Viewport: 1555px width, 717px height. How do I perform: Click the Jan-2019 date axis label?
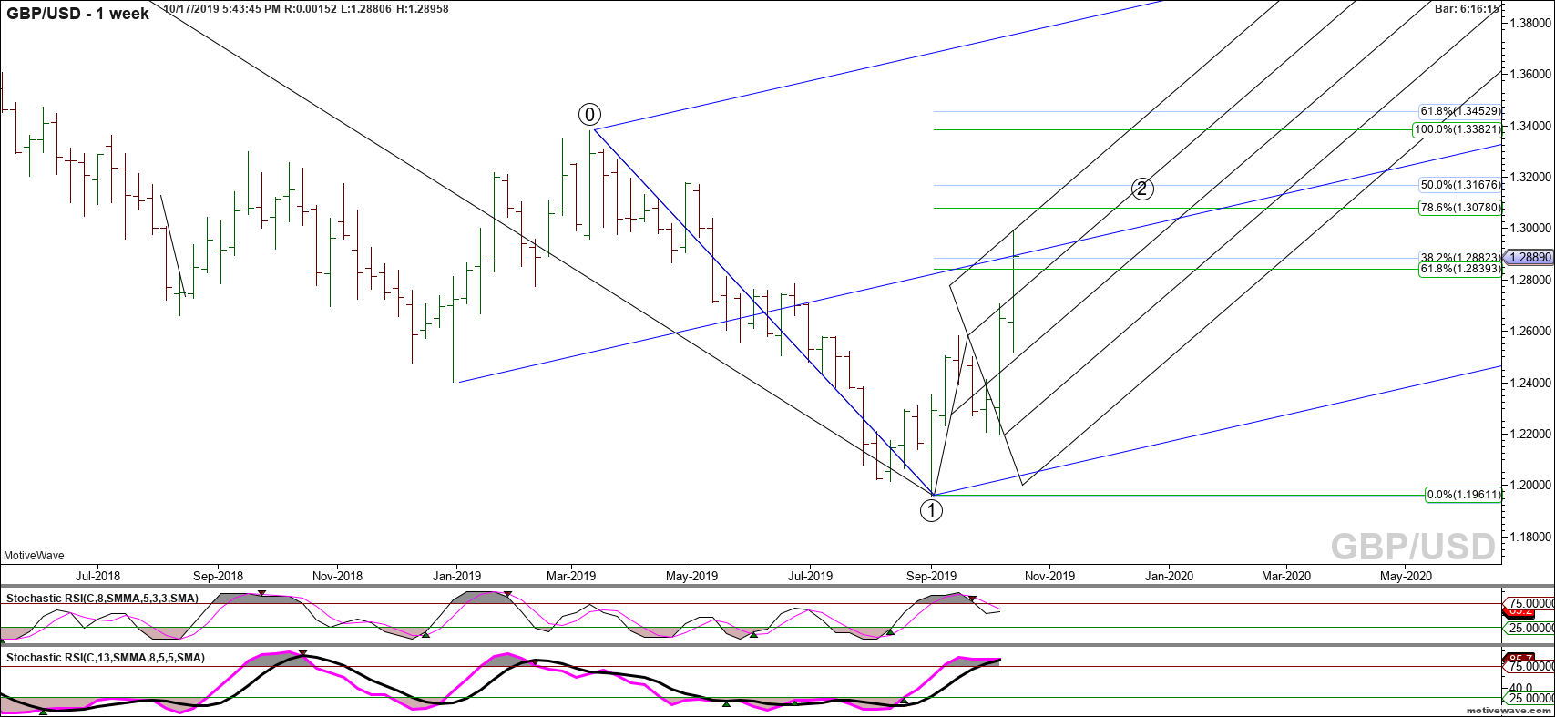[455, 576]
